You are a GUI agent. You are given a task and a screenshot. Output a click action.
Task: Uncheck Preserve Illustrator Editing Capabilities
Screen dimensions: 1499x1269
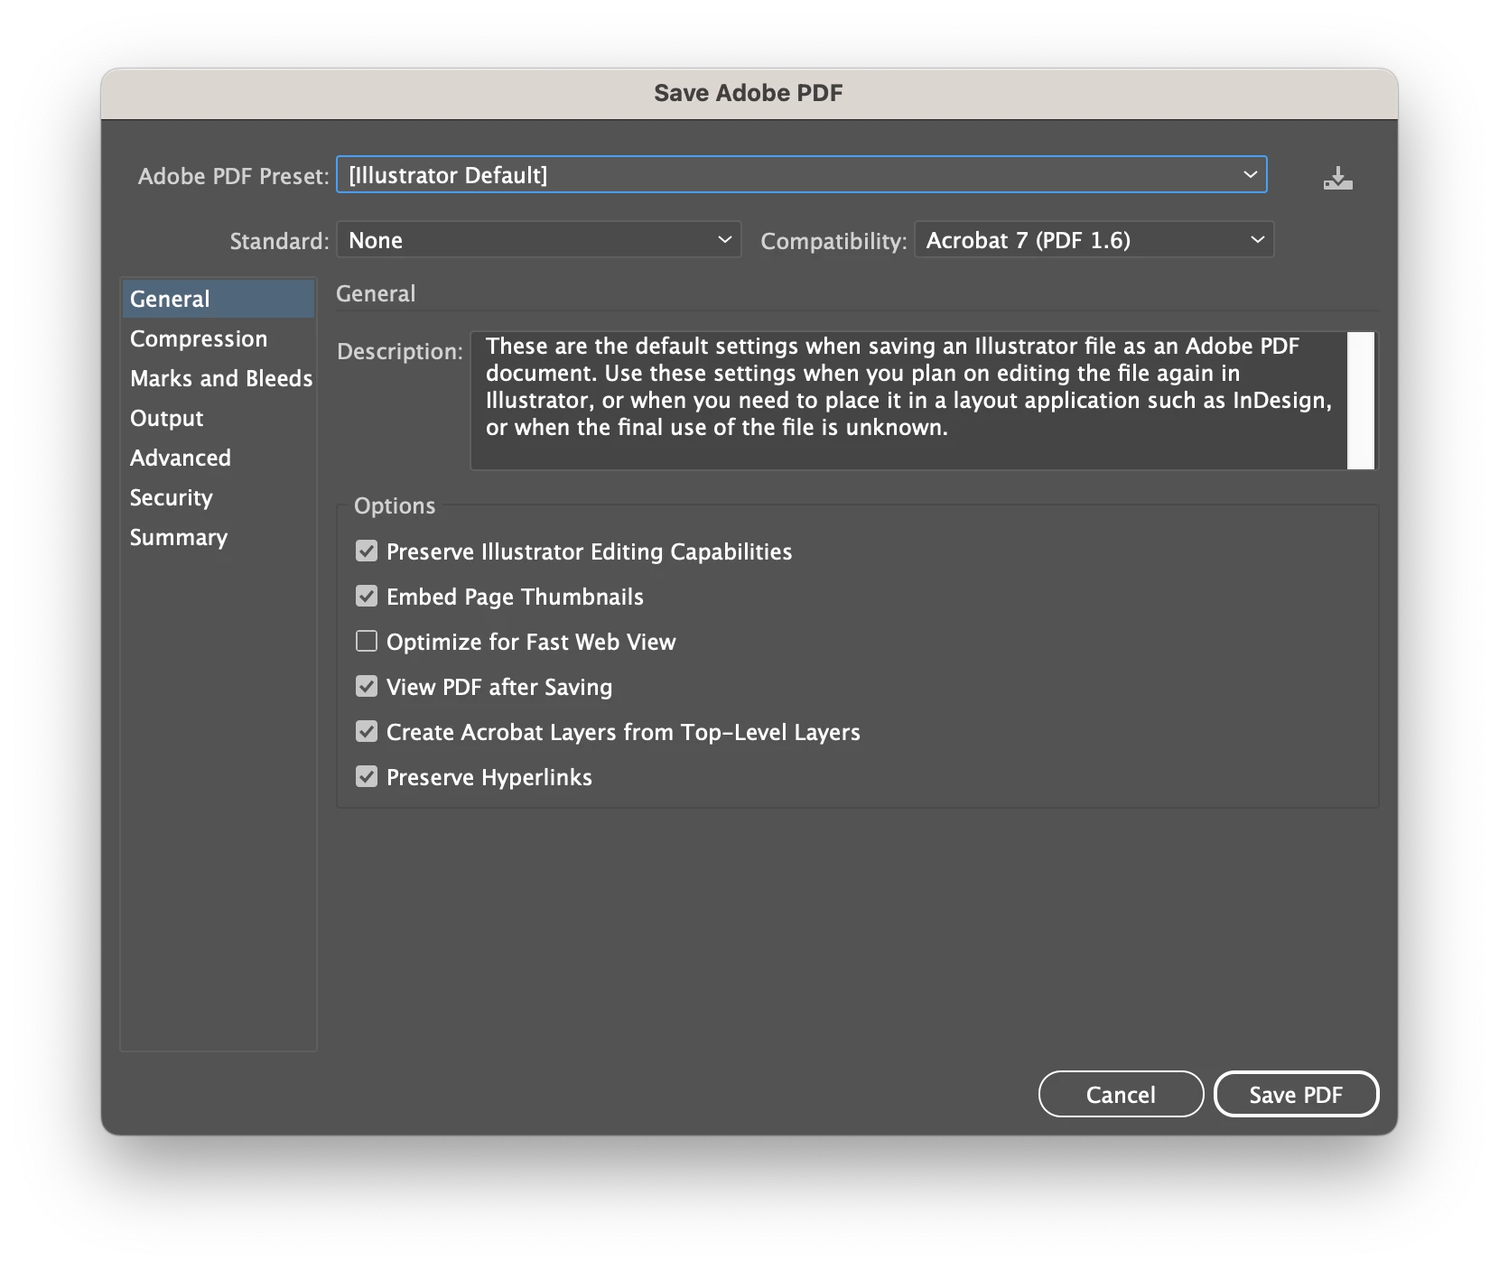pos(367,551)
